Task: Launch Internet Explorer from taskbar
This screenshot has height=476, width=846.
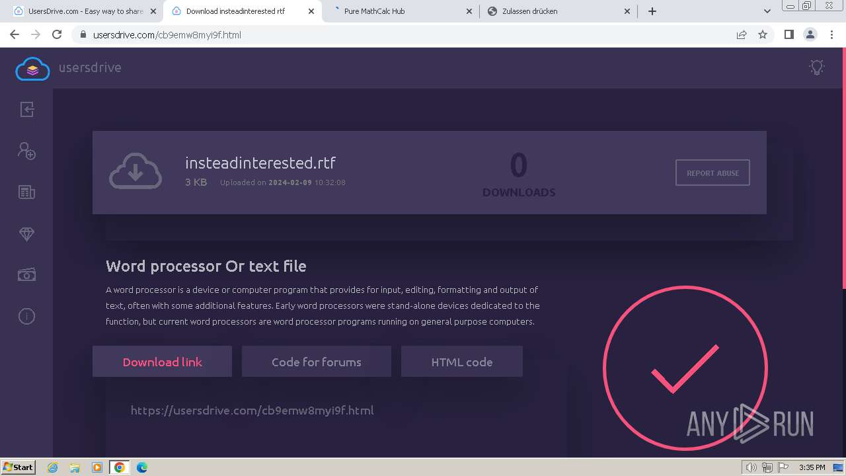Action: tap(53, 467)
